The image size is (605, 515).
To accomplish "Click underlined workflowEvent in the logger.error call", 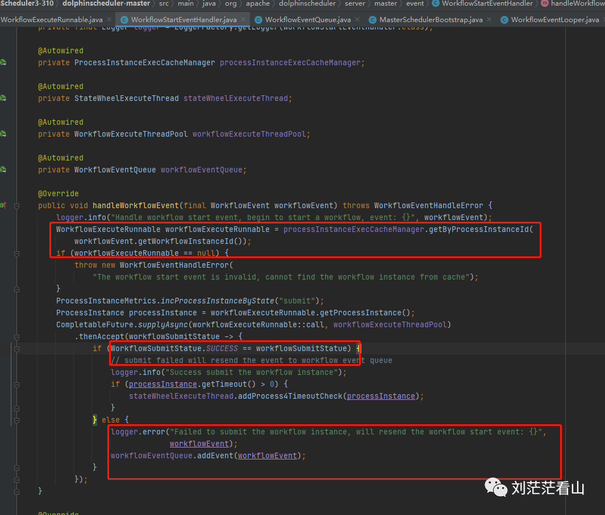I will click(x=199, y=444).
